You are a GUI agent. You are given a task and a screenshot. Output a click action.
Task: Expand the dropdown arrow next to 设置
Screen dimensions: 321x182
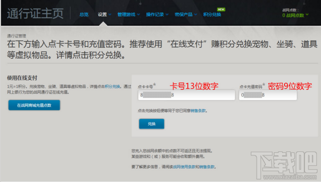click(110, 15)
